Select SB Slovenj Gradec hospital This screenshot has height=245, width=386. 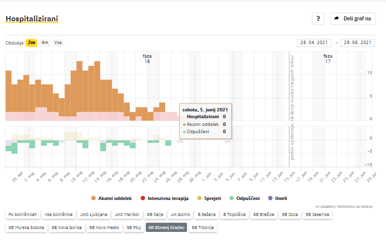click(x=166, y=227)
